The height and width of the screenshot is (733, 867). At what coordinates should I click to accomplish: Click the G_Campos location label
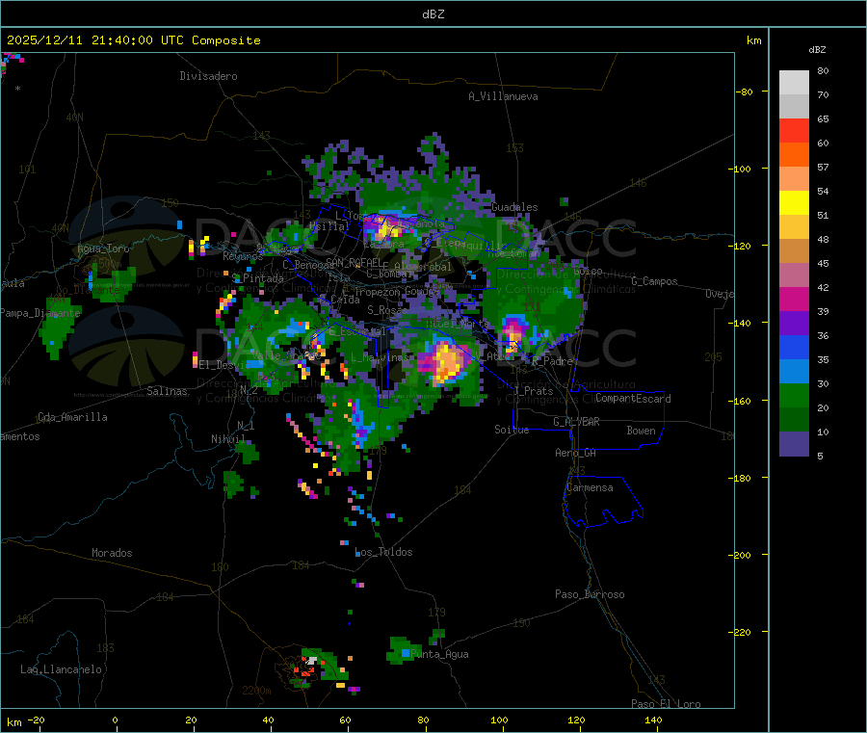point(655,281)
